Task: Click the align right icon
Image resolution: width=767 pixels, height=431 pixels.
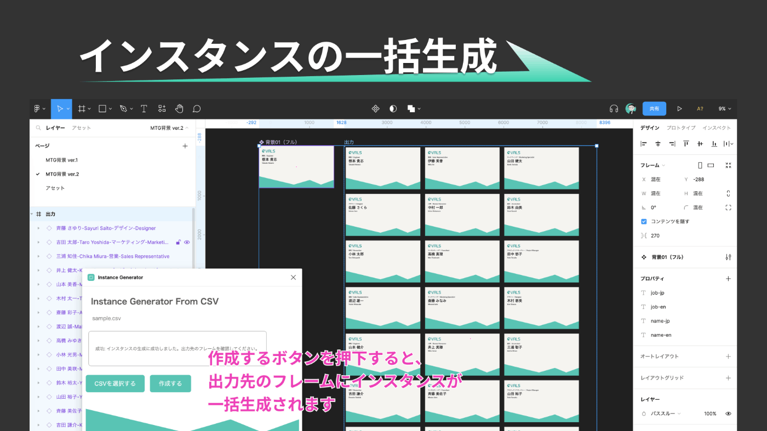Action: pyautogui.click(x=672, y=144)
